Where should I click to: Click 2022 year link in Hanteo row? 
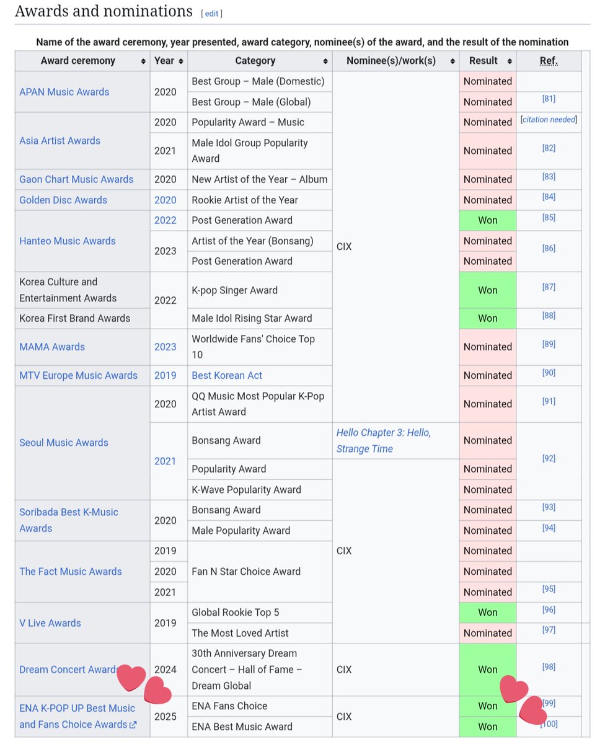(x=166, y=220)
